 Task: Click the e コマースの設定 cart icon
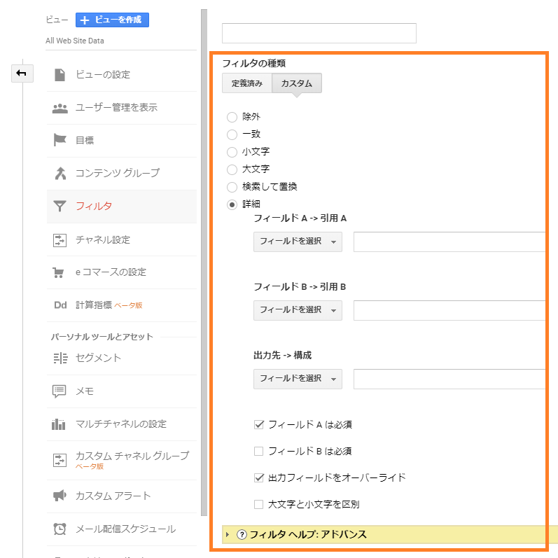coord(60,272)
